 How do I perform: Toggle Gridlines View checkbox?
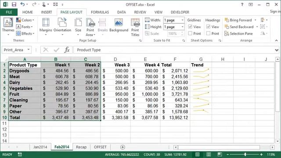(190, 27)
